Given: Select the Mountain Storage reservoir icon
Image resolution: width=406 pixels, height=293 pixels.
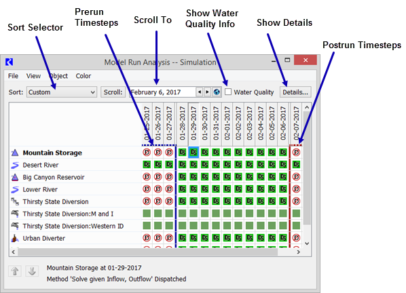Looking at the screenshot, I should click(15, 153).
